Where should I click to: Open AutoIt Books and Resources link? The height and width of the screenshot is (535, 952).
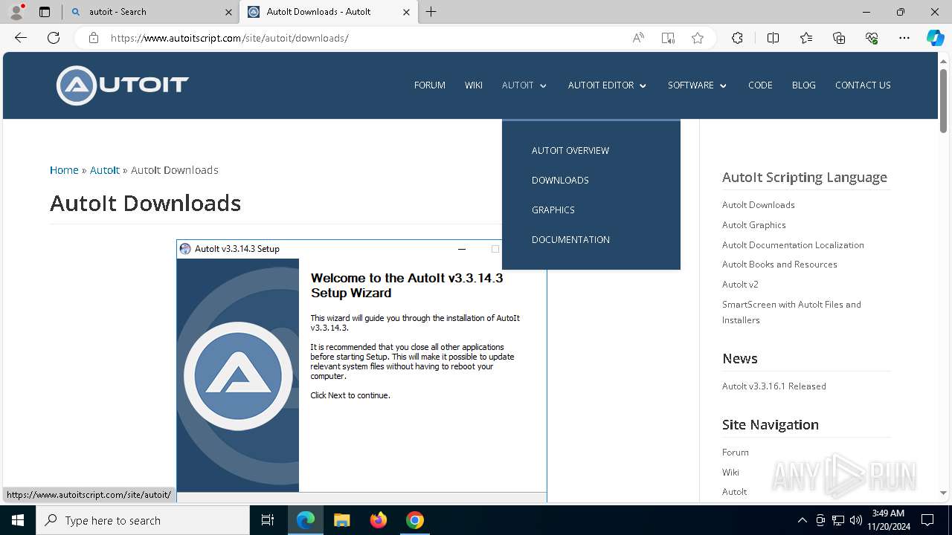[779, 264]
